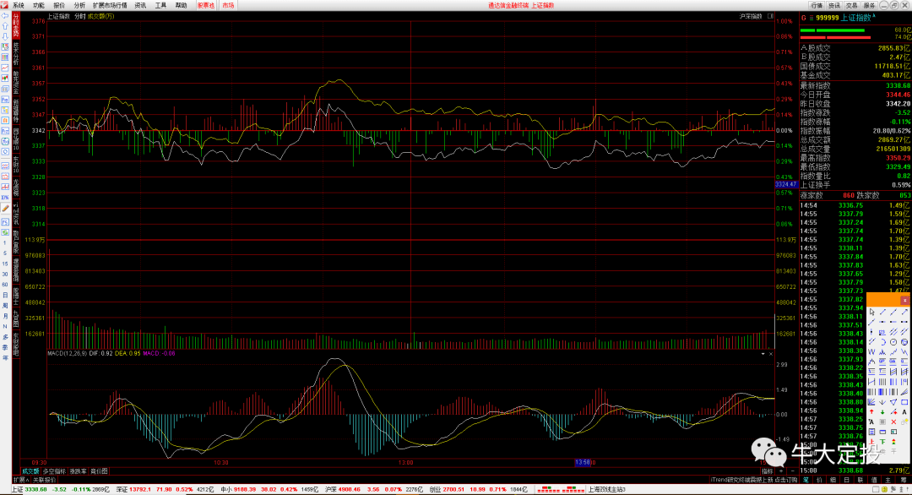Switch to the 多空指标 tab
Screen dimensions: 912x495
(x=54, y=470)
